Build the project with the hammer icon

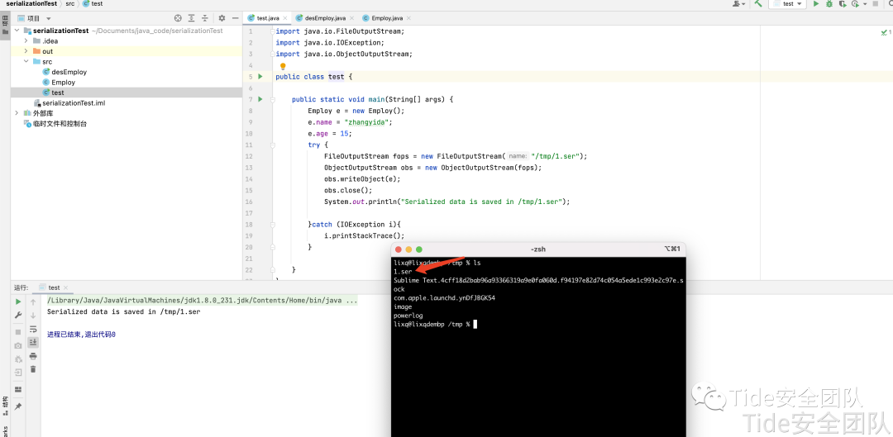(758, 3)
